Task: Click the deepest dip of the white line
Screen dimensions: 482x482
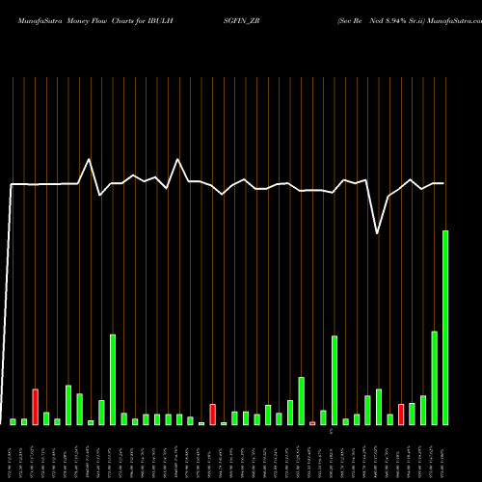Action: (377, 233)
